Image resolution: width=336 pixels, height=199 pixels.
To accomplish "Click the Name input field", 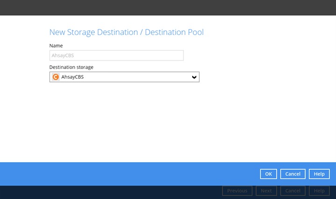I will (x=116, y=55).
